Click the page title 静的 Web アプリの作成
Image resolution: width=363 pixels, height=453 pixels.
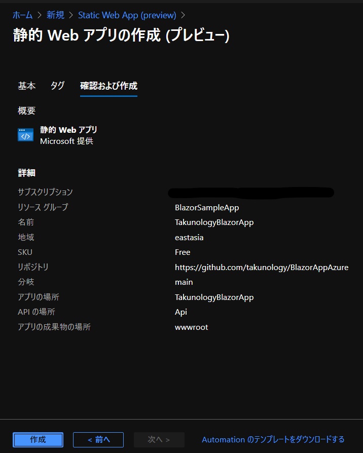[x=121, y=35]
